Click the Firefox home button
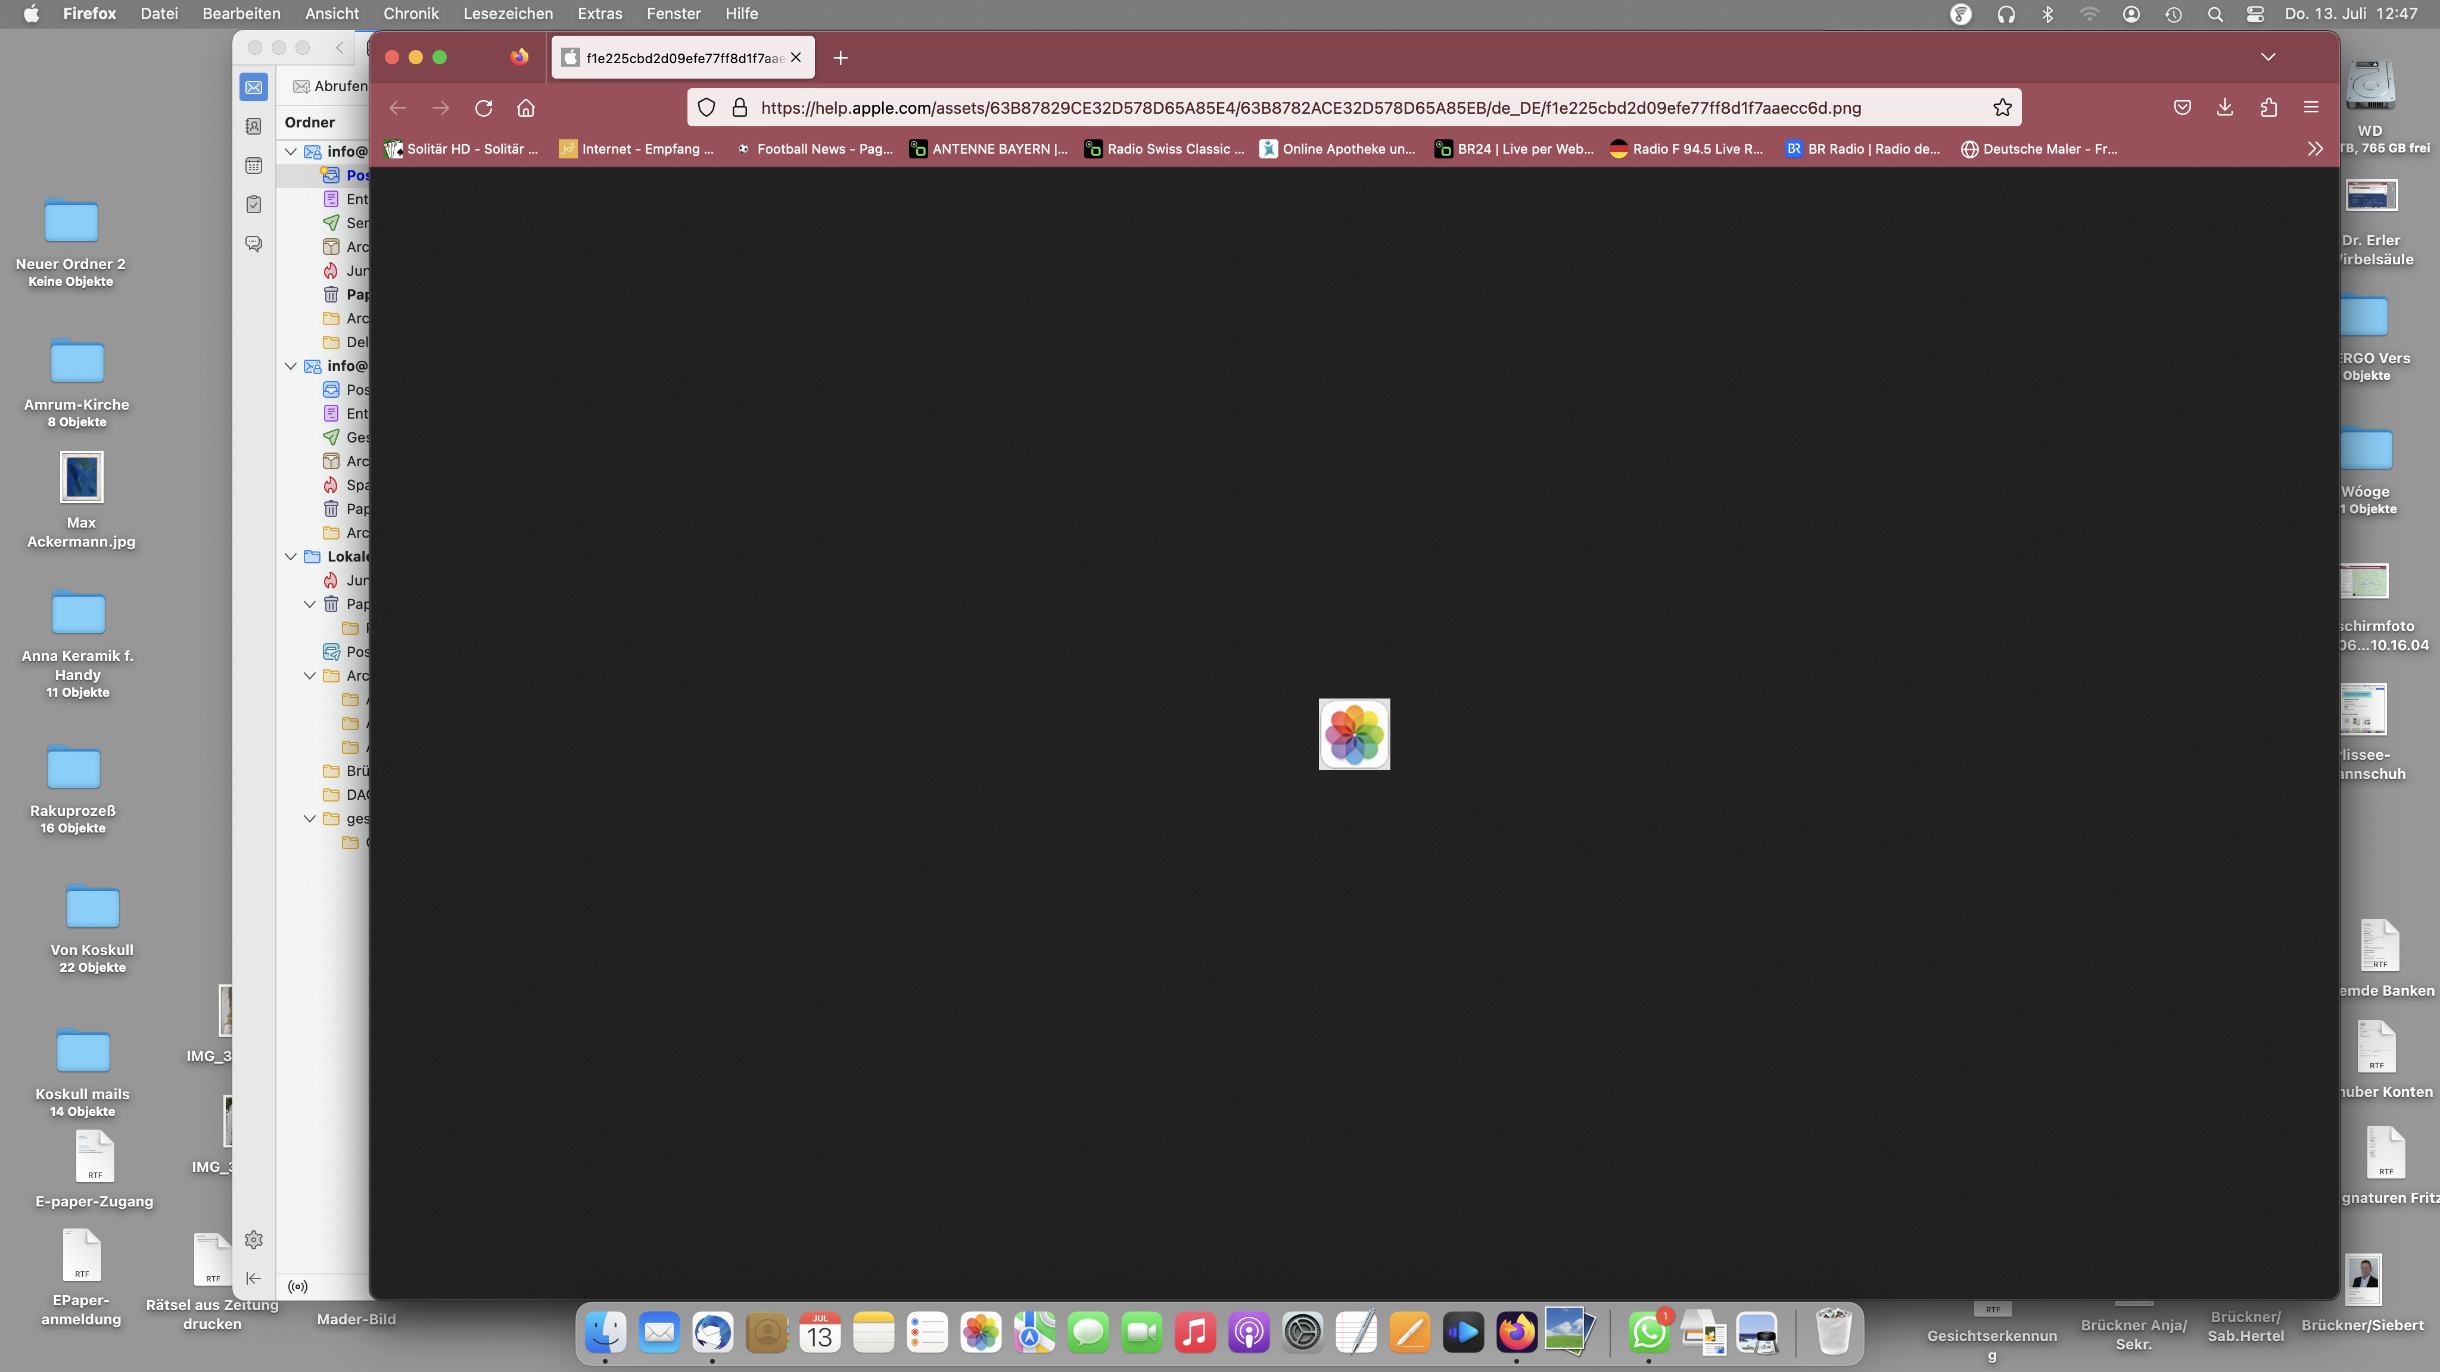The width and height of the screenshot is (2440, 1372). (525, 108)
